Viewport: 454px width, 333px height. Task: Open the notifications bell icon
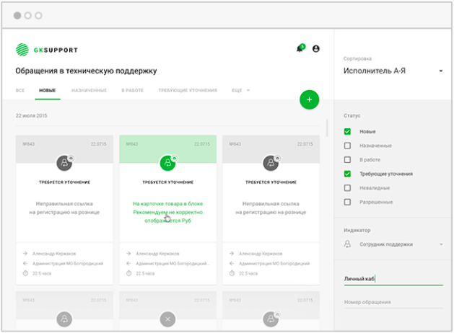[x=299, y=49]
